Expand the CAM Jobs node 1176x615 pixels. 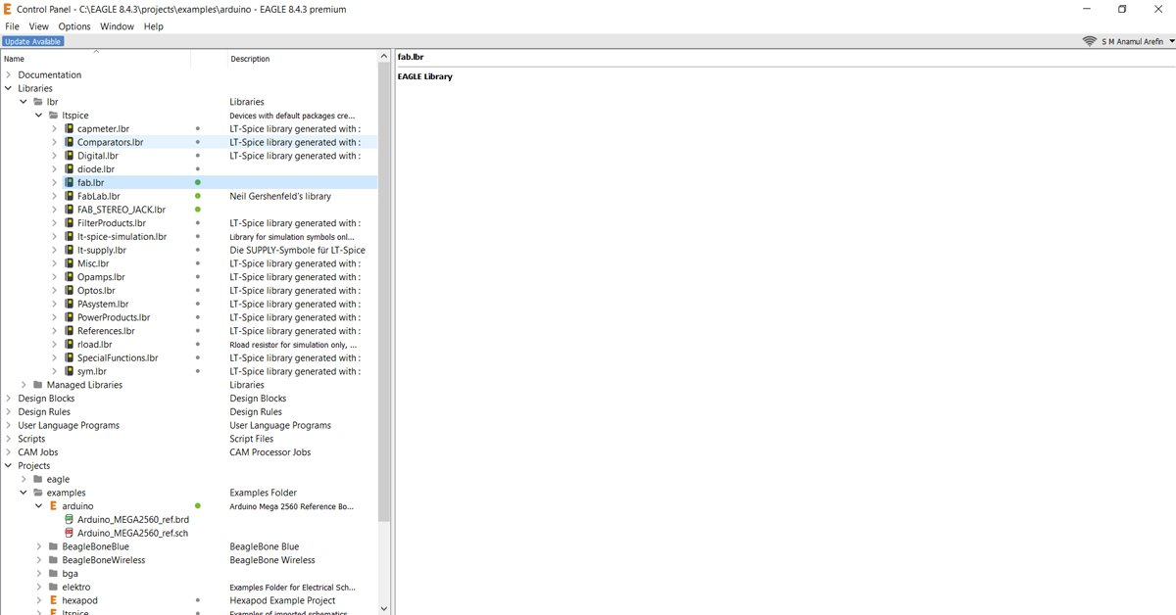tap(9, 452)
